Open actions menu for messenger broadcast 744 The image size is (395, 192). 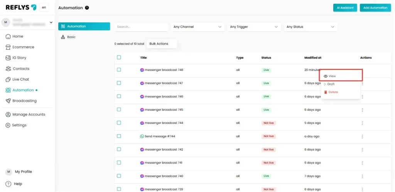(362, 123)
